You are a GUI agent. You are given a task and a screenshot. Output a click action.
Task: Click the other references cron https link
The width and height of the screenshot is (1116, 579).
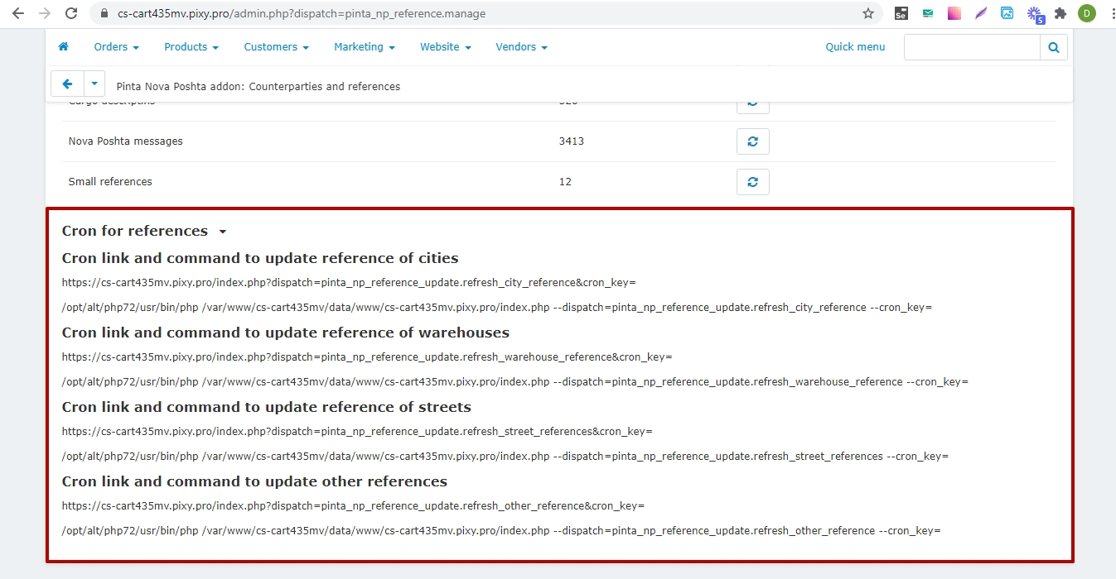click(x=353, y=506)
